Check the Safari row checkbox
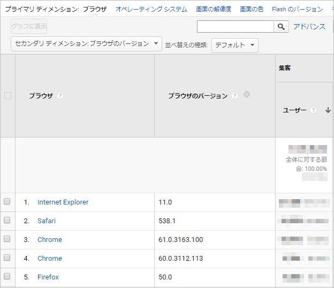The image size is (334, 288). [7, 220]
